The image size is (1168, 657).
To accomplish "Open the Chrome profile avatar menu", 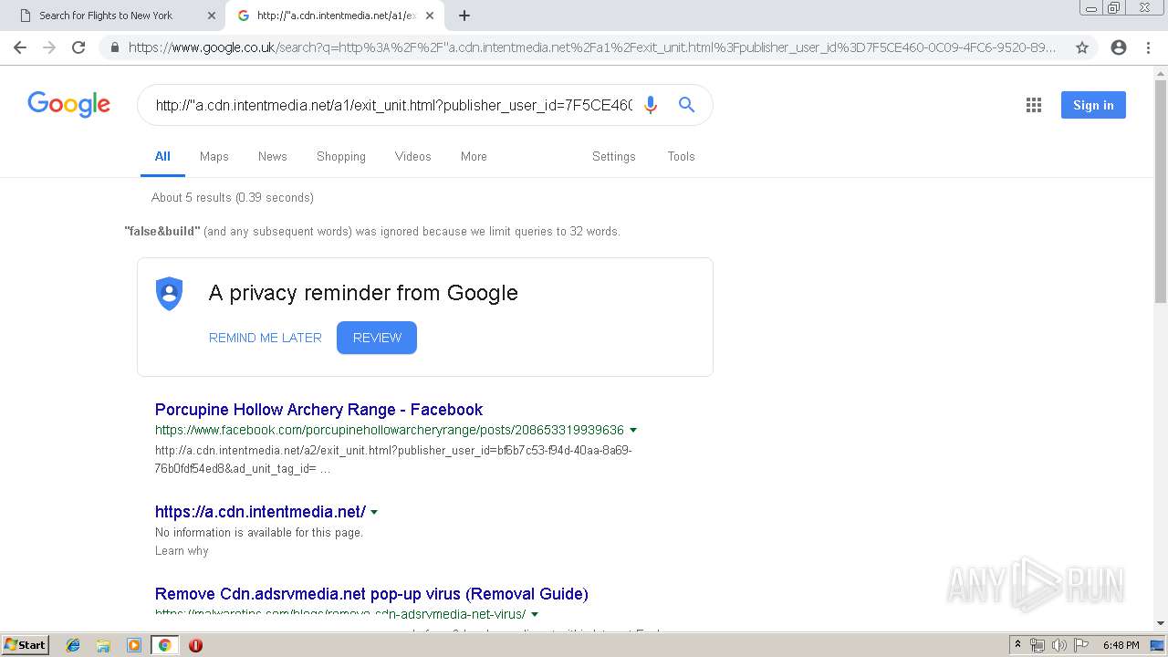I will pos(1119,47).
